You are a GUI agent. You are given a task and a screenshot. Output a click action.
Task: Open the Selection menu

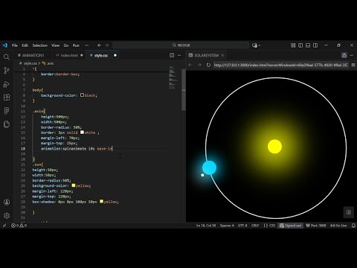pos(40,45)
